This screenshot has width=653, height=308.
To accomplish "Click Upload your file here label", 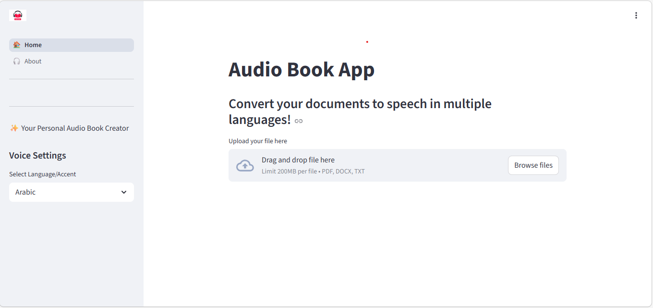I will pos(257,141).
